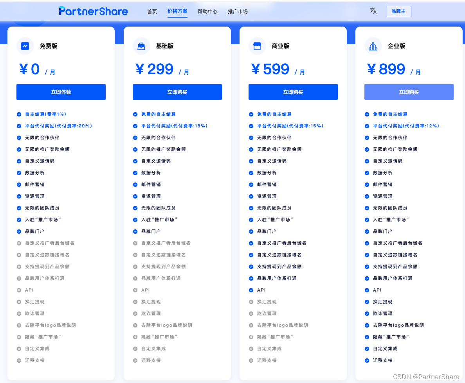Click check icon beside 代付费率:18%
This screenshot has height=383, width=465.
(x=135, y=126)
